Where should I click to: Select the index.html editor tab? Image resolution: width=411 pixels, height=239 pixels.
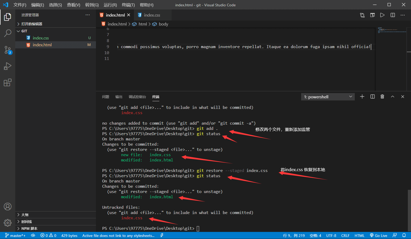tap(115, 15)
